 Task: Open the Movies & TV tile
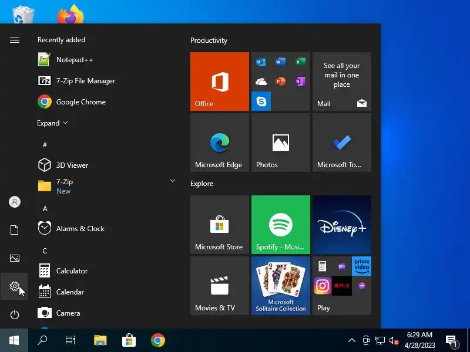tap(219, 286)
